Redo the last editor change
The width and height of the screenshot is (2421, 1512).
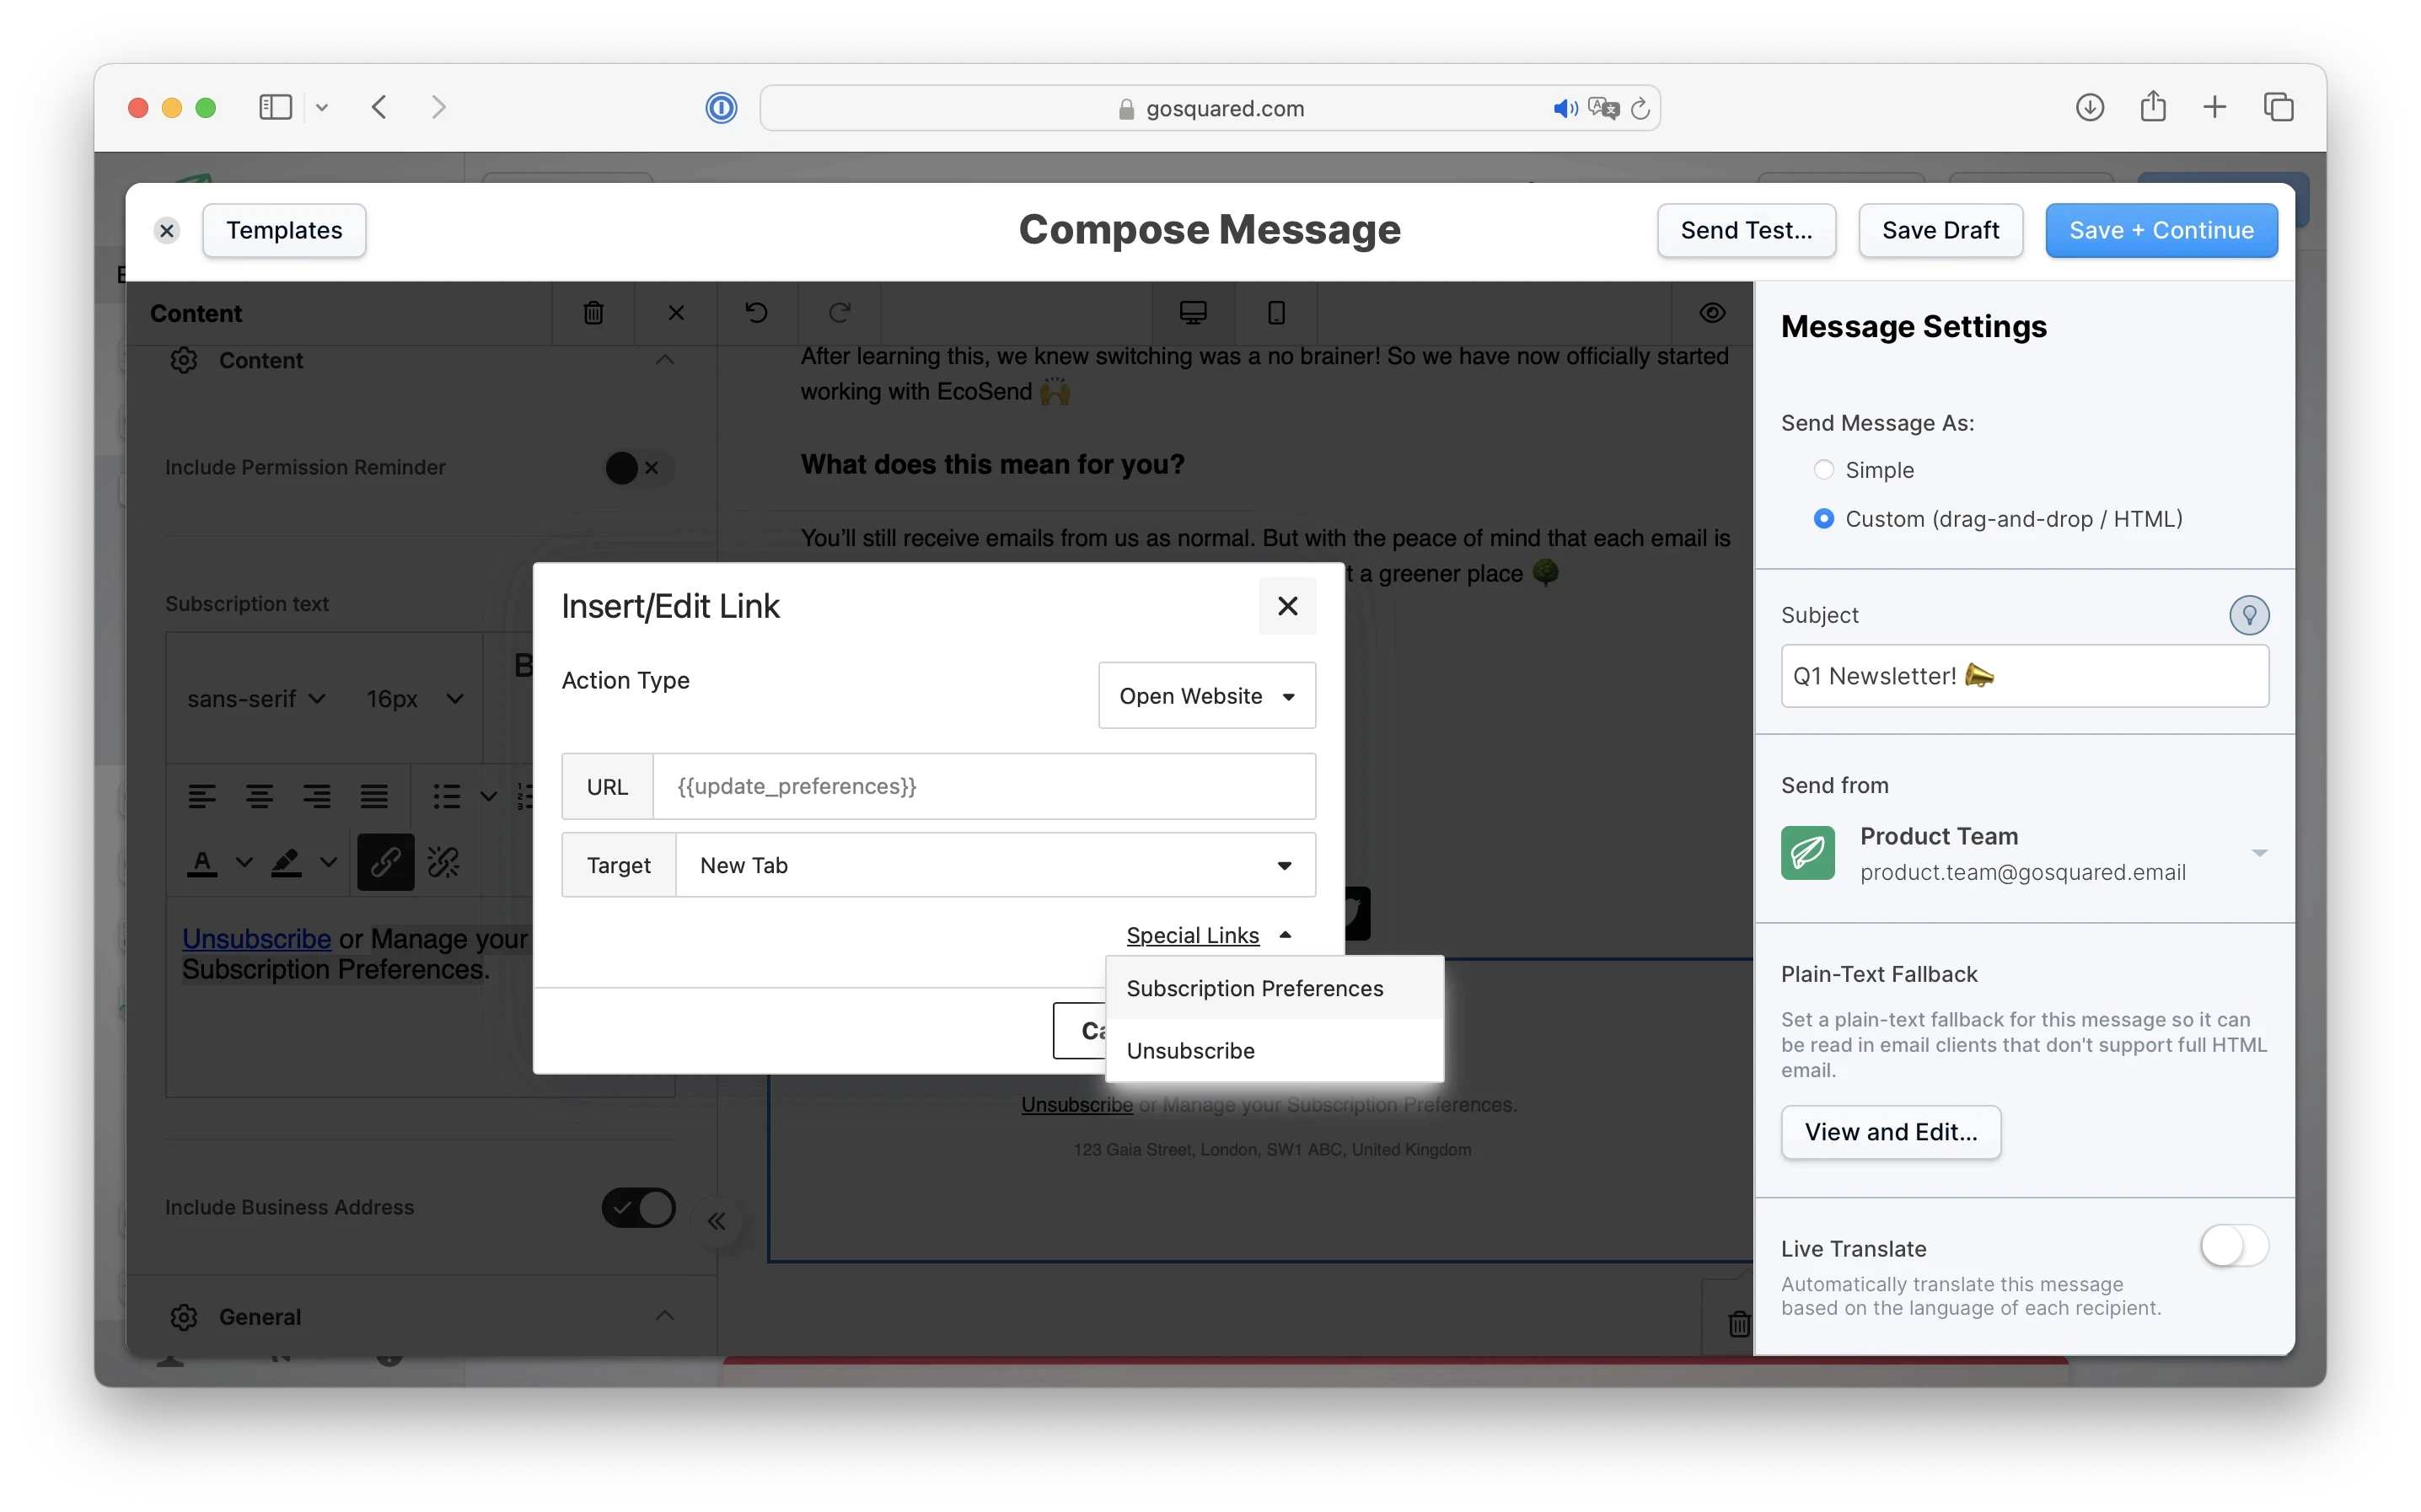tap(839, 313)
